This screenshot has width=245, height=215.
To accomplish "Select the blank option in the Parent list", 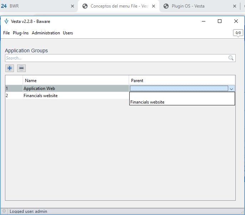I will point(182,95).
